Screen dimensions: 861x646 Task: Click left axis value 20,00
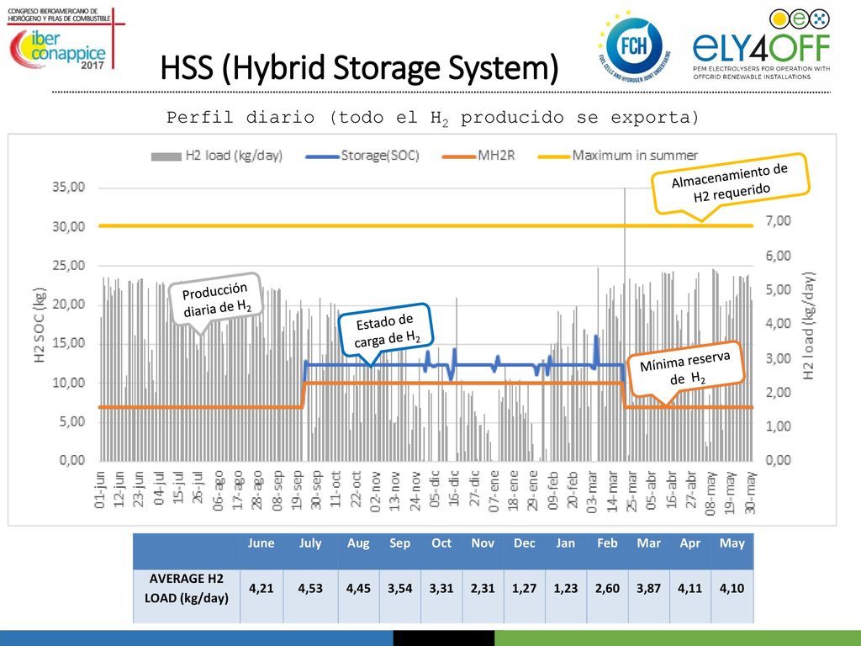69,304
